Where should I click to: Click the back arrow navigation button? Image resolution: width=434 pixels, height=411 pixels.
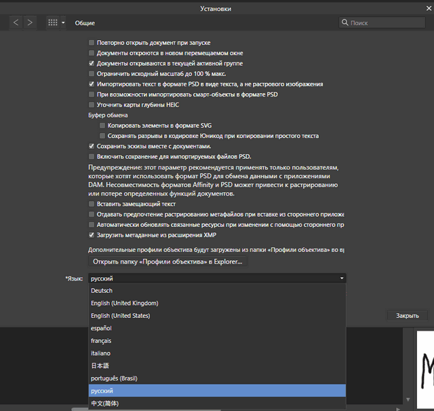16,22
